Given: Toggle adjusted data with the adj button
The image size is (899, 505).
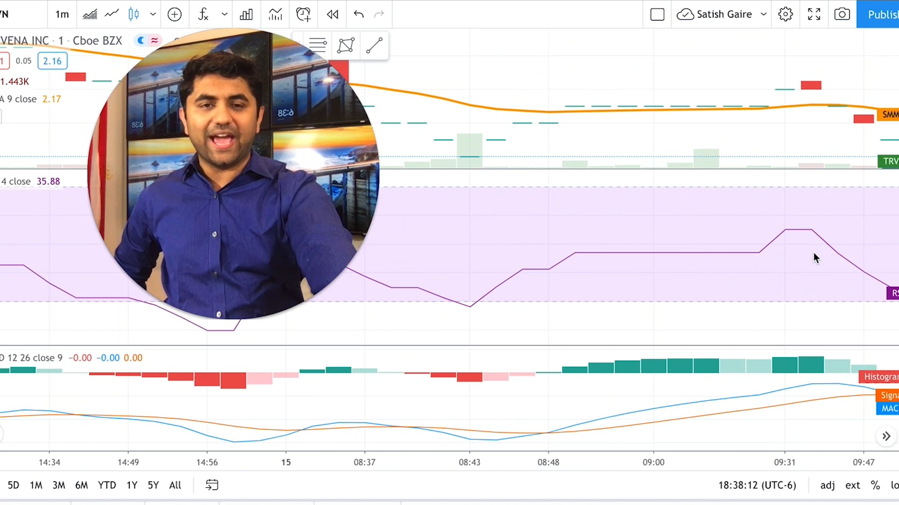Looking at the screenshot, I should (827, 485).
